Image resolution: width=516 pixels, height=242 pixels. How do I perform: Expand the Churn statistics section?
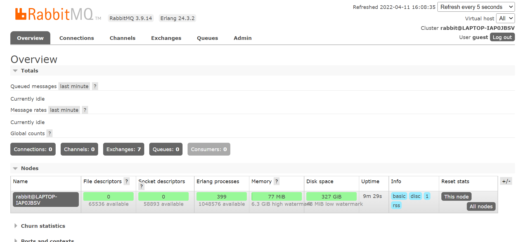[x=40, y=226]
